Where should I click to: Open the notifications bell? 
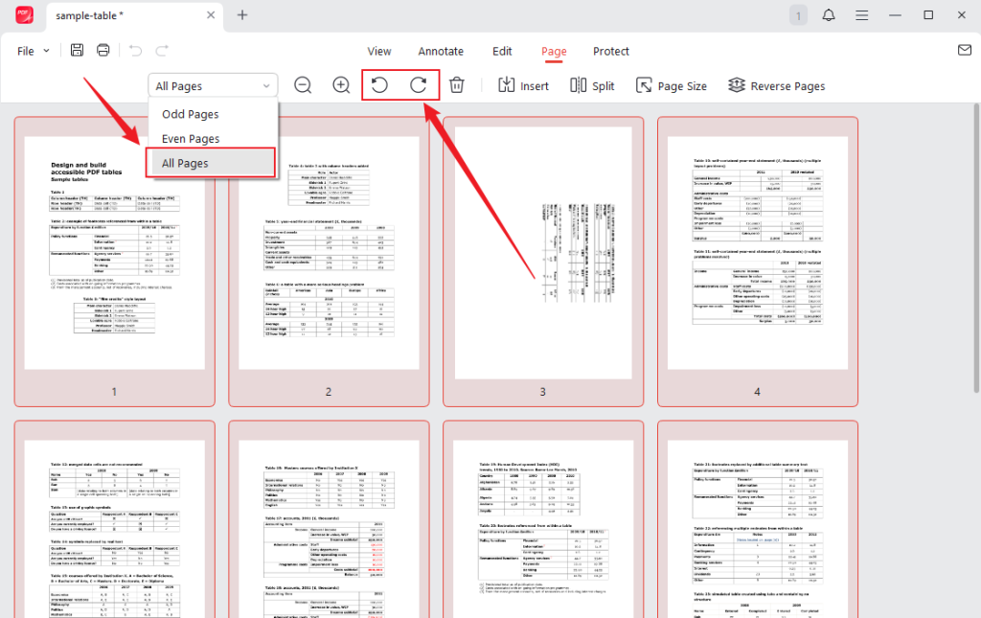(x=829, y=15)
